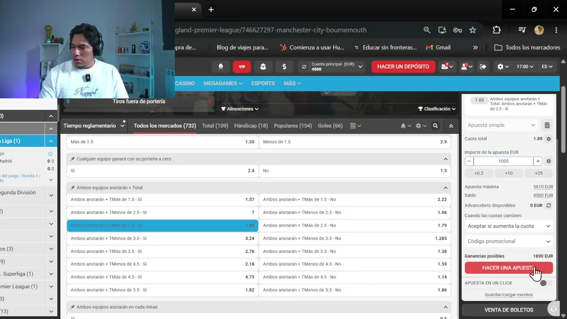Viewport: 567px width, 319px height.
Task: Click the Chrome profile avatar
Action: click(539, 30)
